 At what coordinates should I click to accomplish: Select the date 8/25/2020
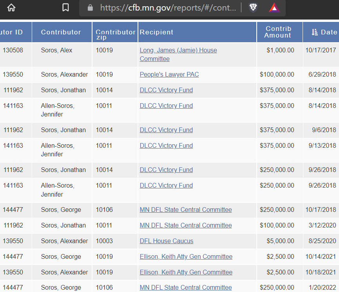322,241
